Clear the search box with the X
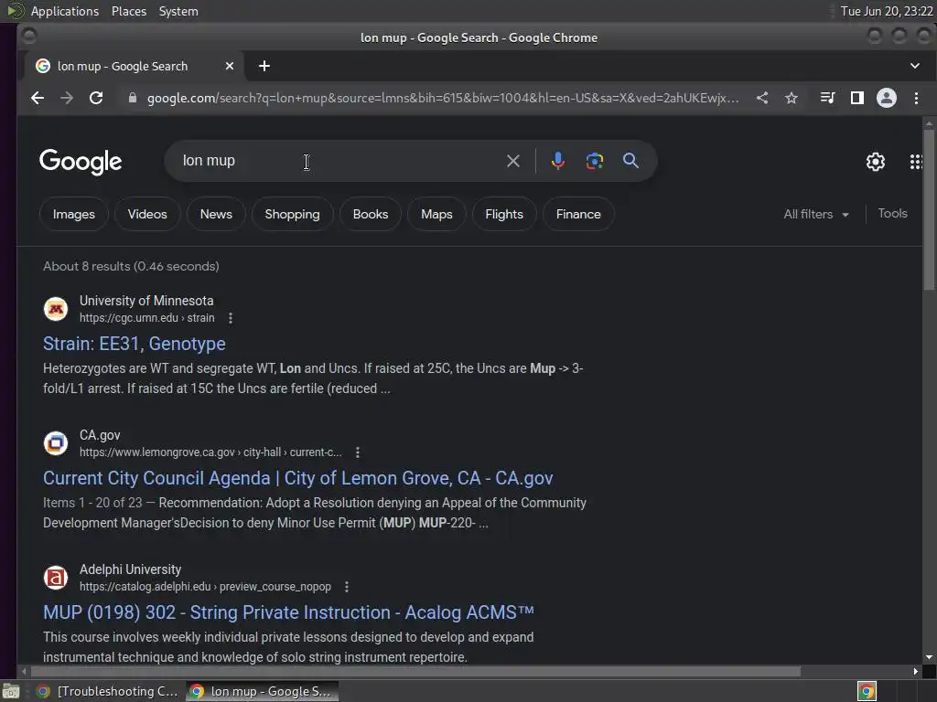 [x=512, y=161]
